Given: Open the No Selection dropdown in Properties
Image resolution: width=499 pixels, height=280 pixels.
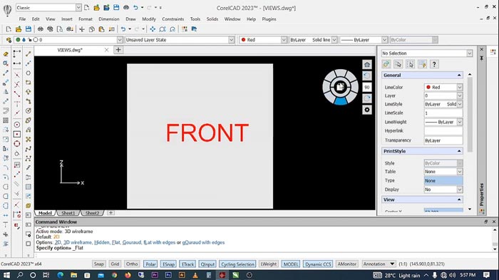Looking at the screenshot, I should [469, 53].
